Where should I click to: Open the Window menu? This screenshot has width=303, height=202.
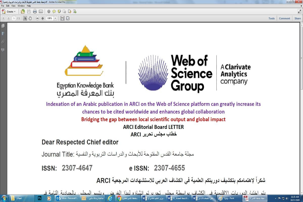[x=21, y=6]
